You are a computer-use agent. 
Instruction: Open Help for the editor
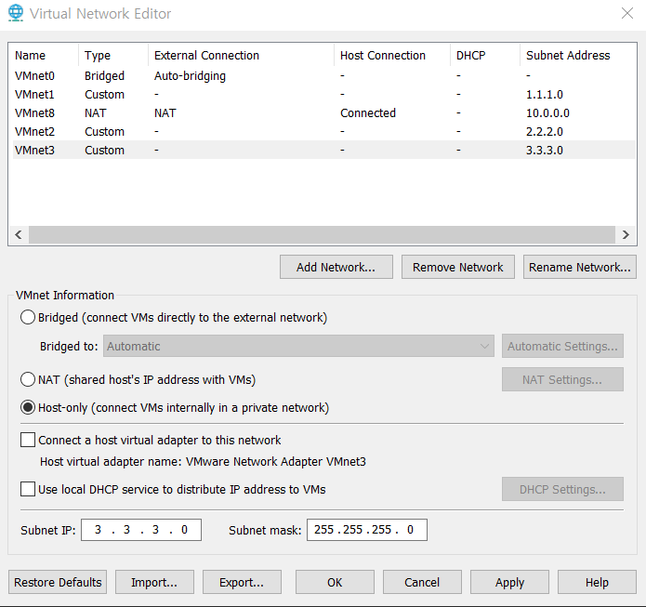(597, 582)
